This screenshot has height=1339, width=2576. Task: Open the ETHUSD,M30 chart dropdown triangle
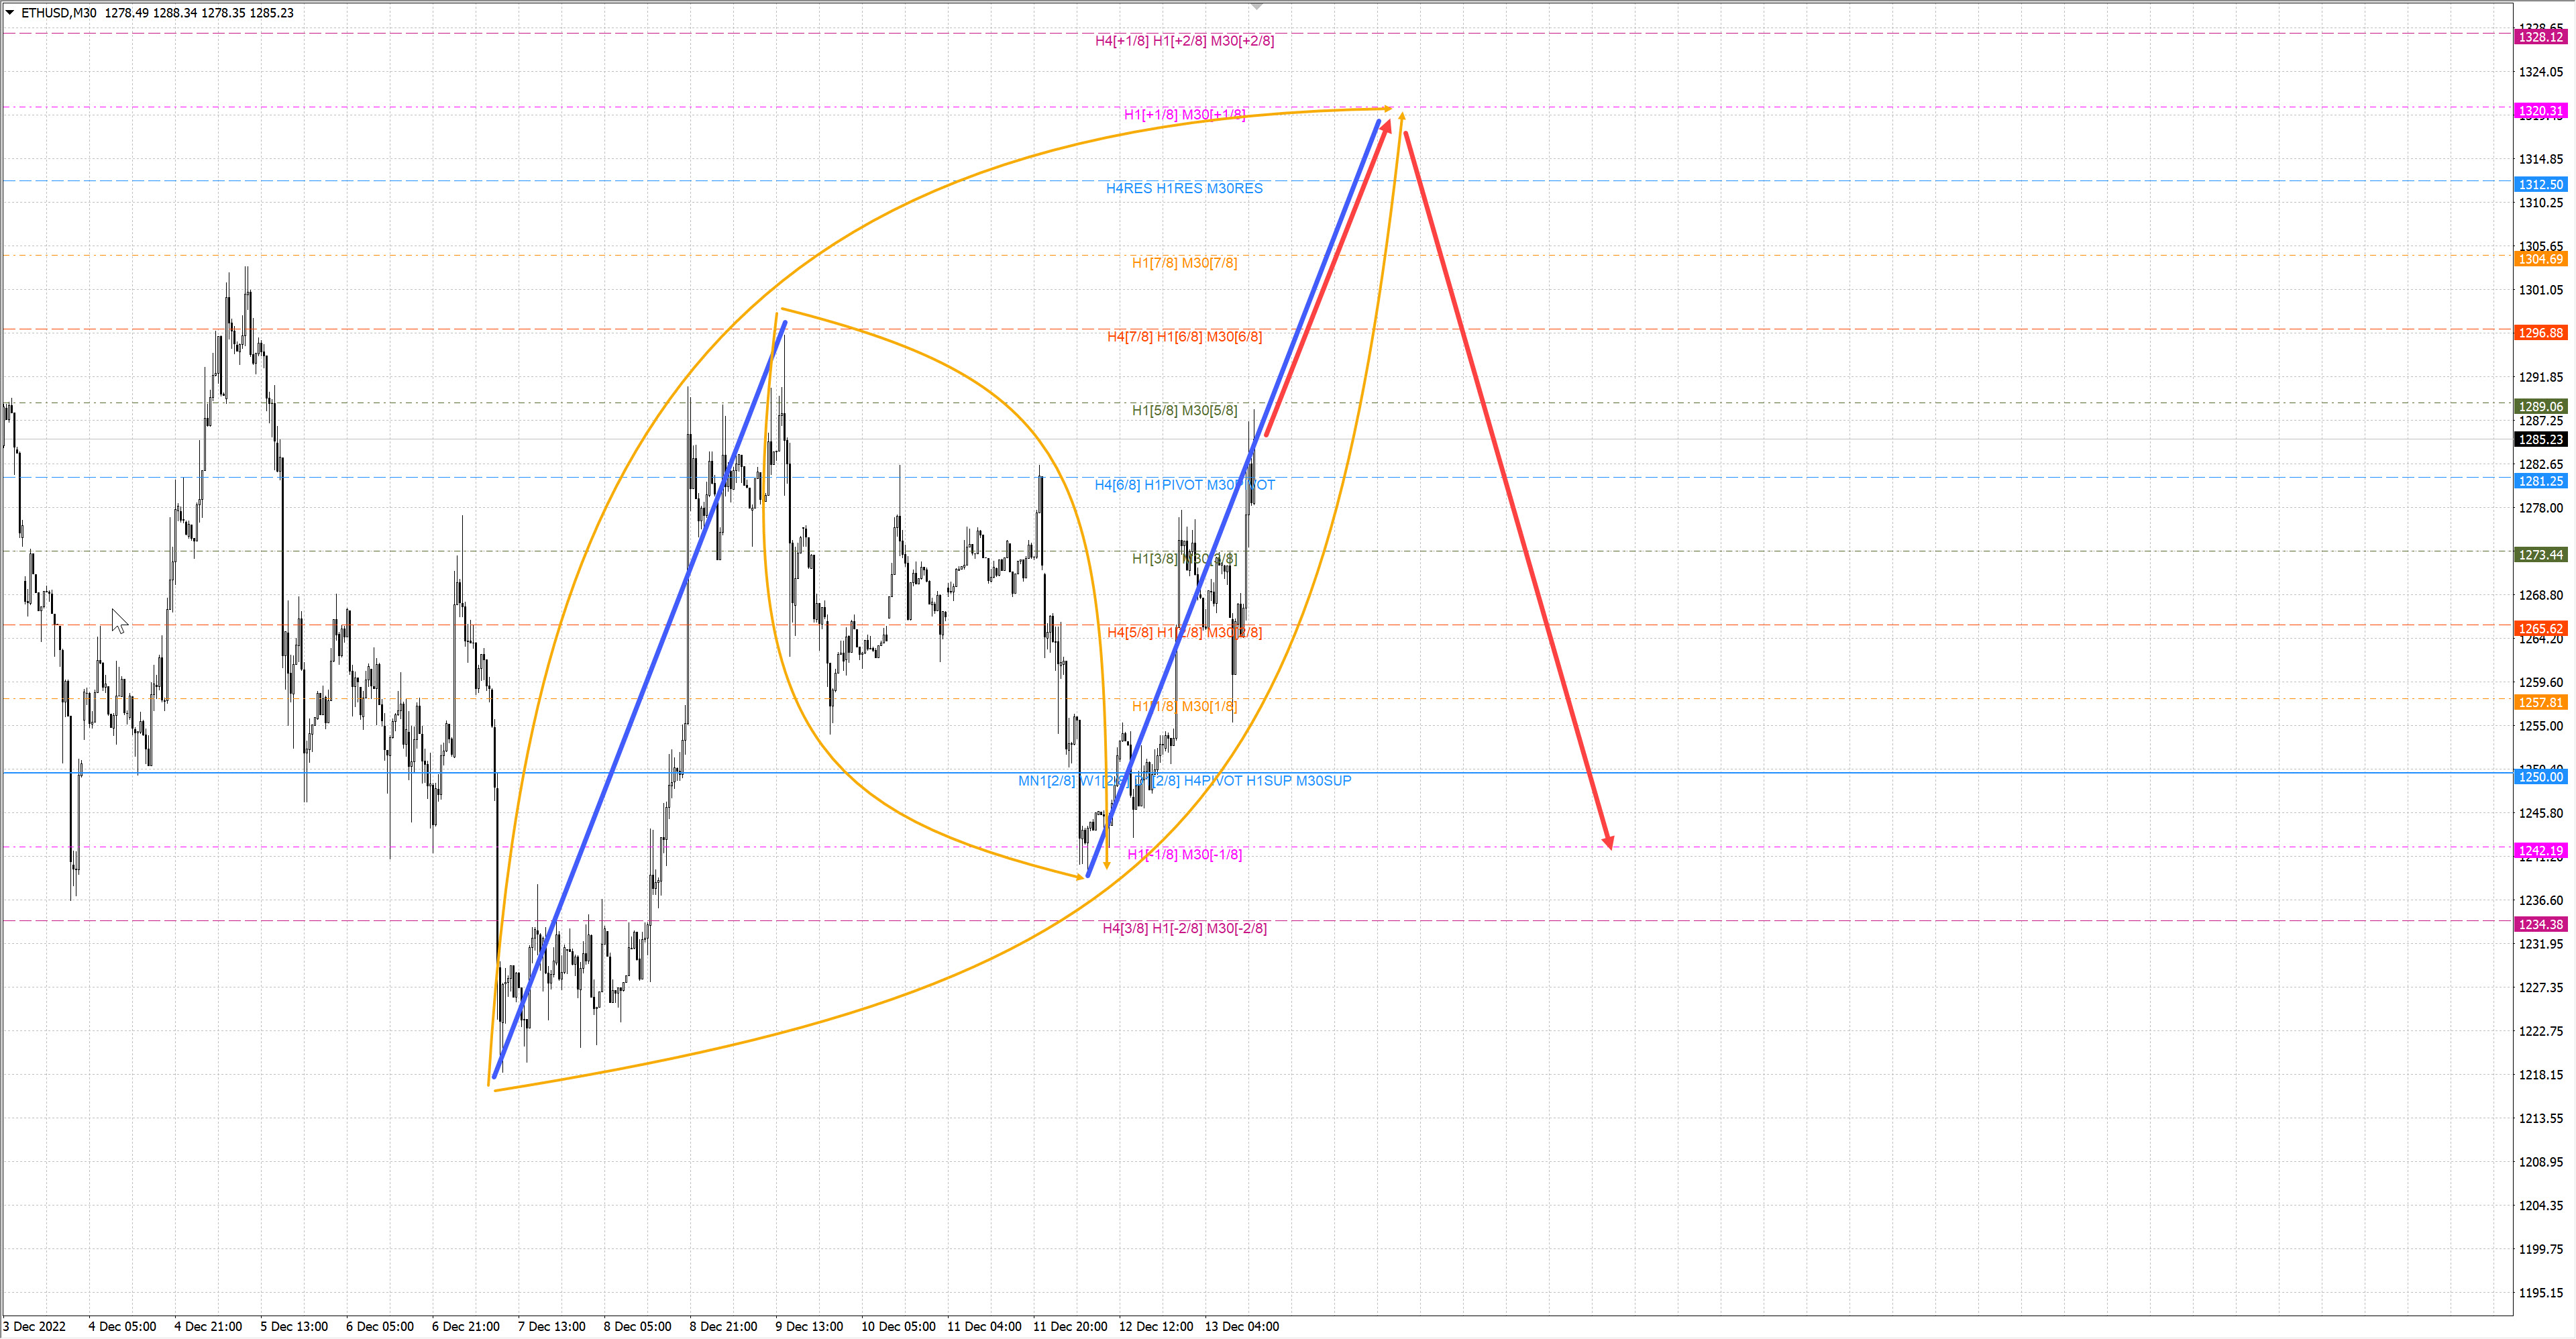(10, 13)
